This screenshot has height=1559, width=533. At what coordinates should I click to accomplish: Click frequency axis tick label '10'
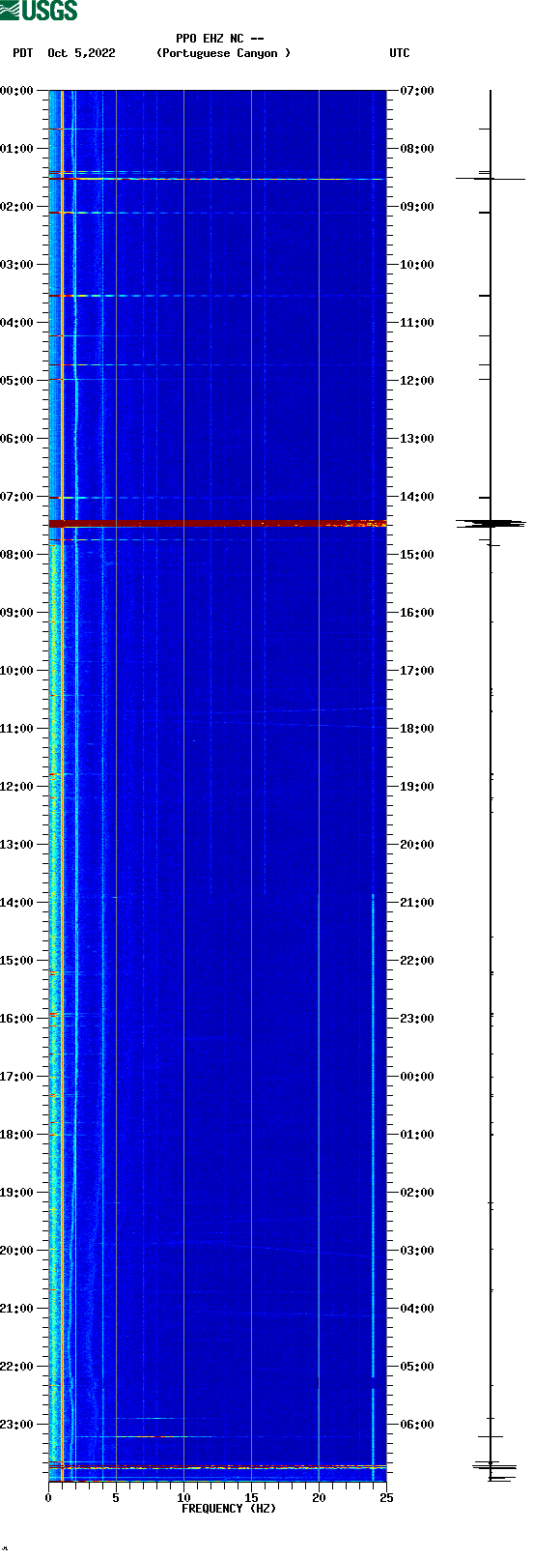point(183,1498)
